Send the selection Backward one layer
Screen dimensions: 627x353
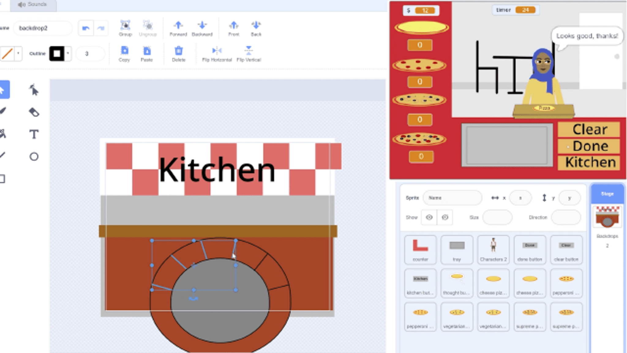pyautogui.click(x=202, y=26)
